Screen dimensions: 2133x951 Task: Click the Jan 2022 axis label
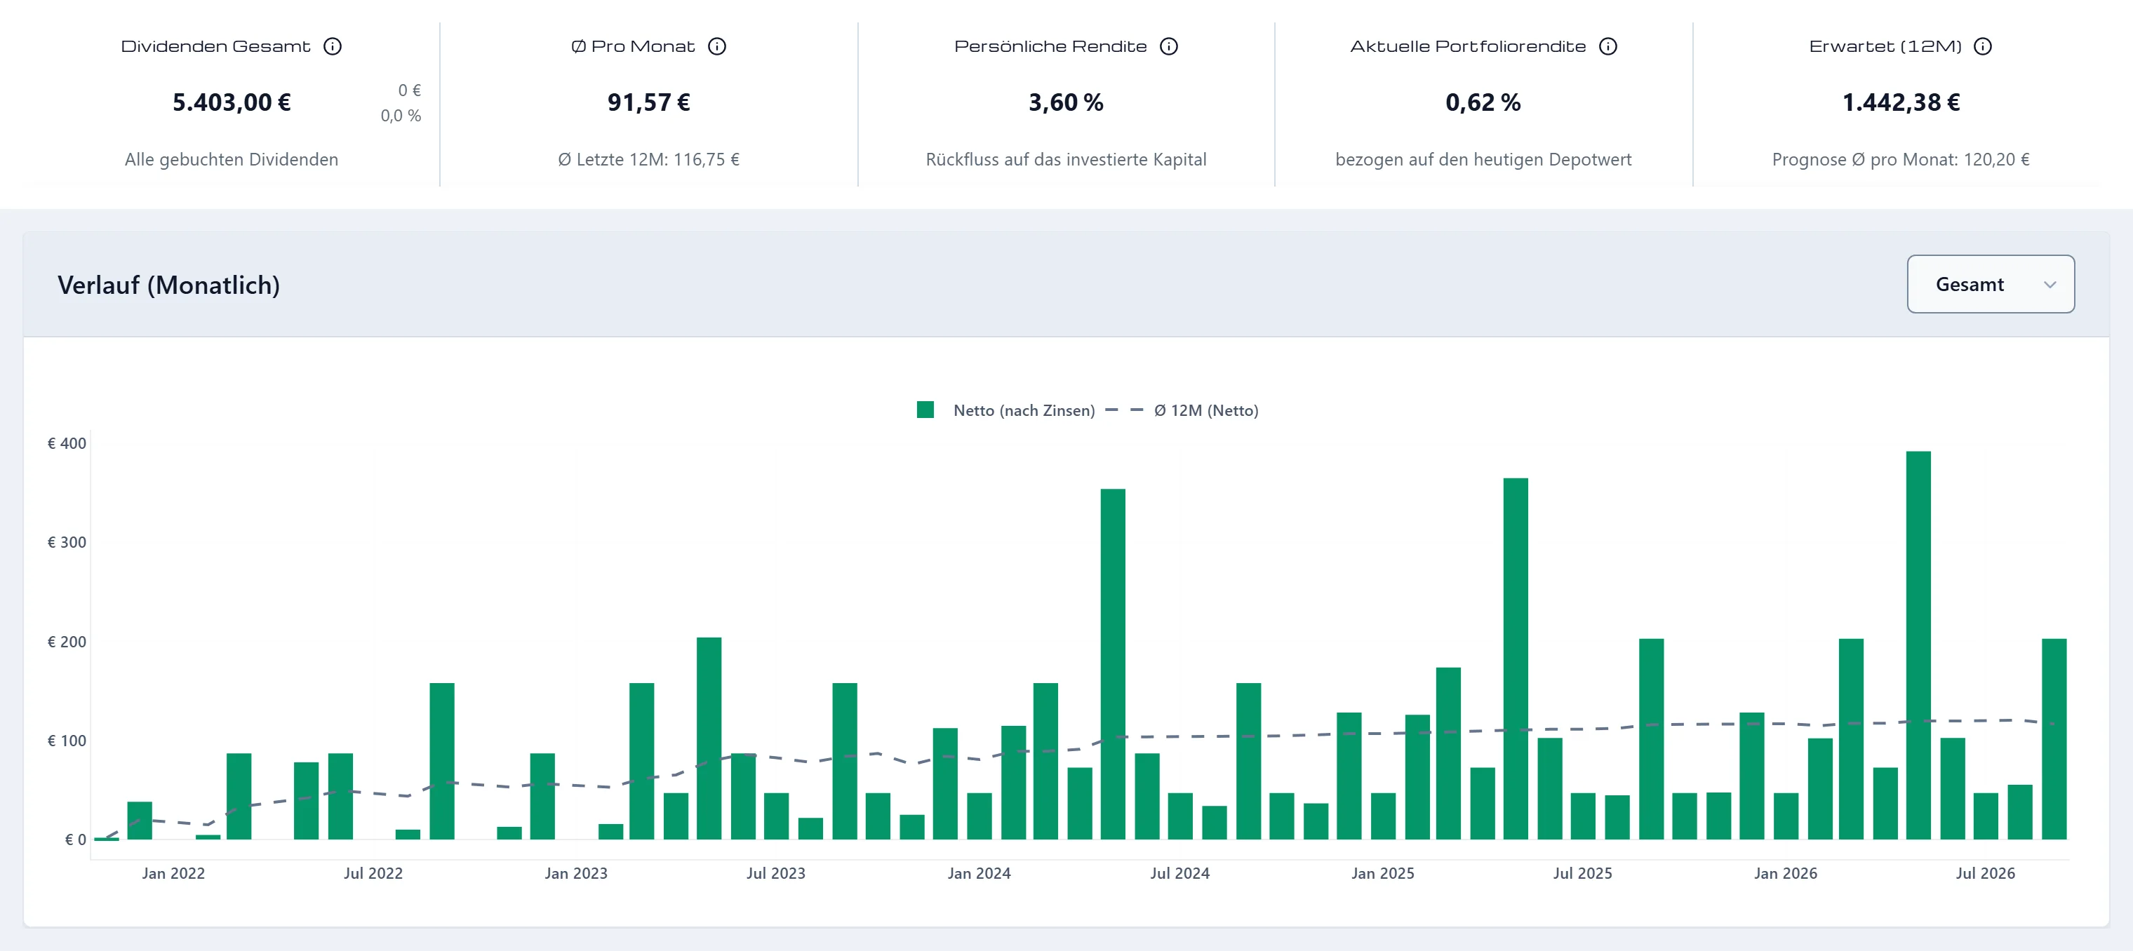pyautogui.click(x=173, y=873)
